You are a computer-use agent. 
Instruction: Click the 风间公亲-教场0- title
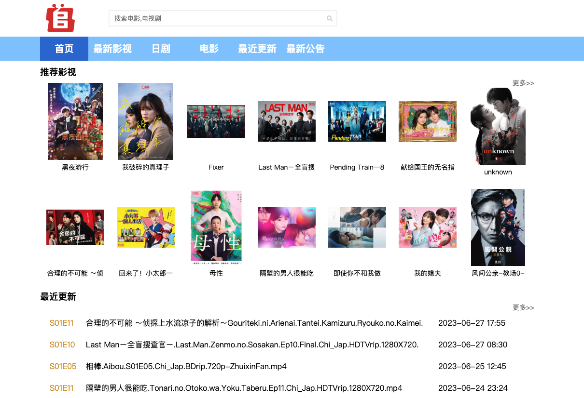point(498,273)
